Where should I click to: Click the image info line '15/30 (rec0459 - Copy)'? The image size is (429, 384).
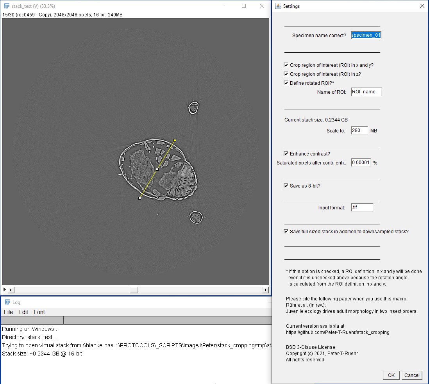click(x=63, y=15)
